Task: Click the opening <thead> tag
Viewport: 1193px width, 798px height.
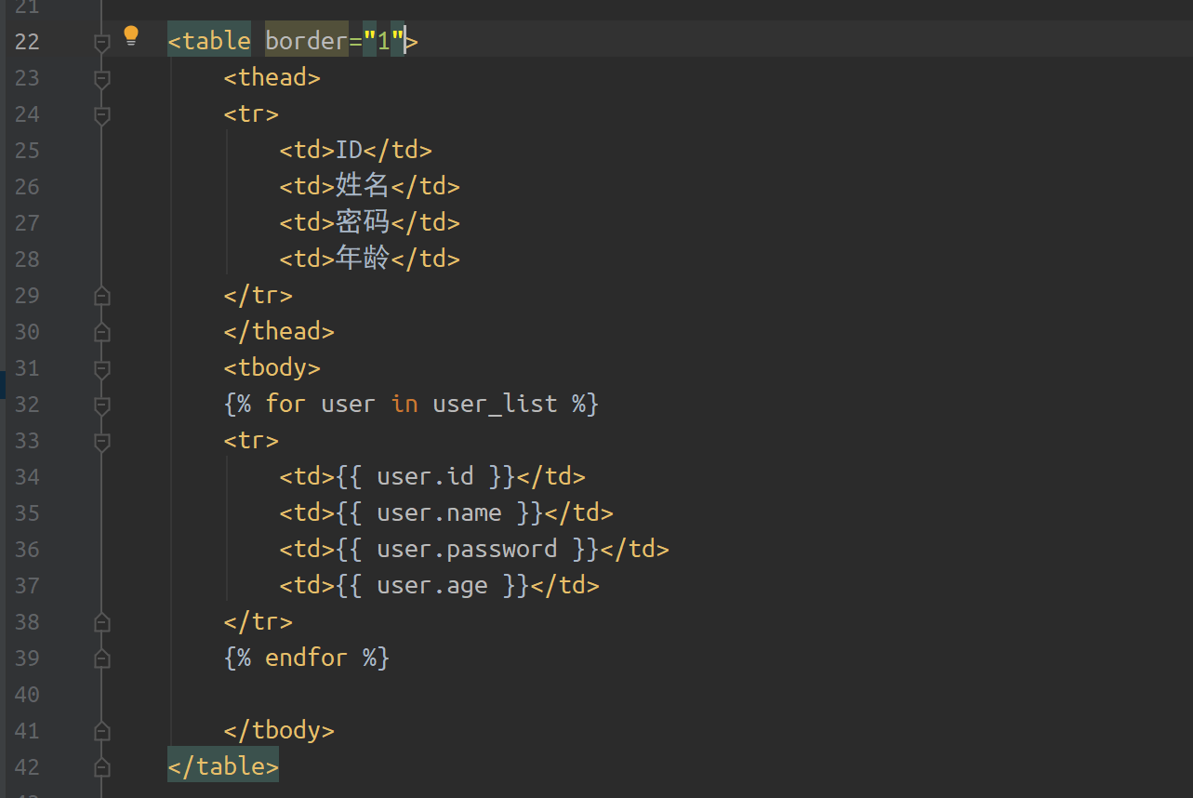Action: click(272, 78)
